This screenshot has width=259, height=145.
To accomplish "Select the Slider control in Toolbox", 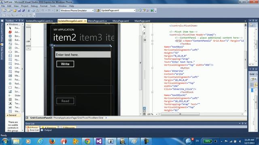I will pyautogui.click(x=15, y=95).
